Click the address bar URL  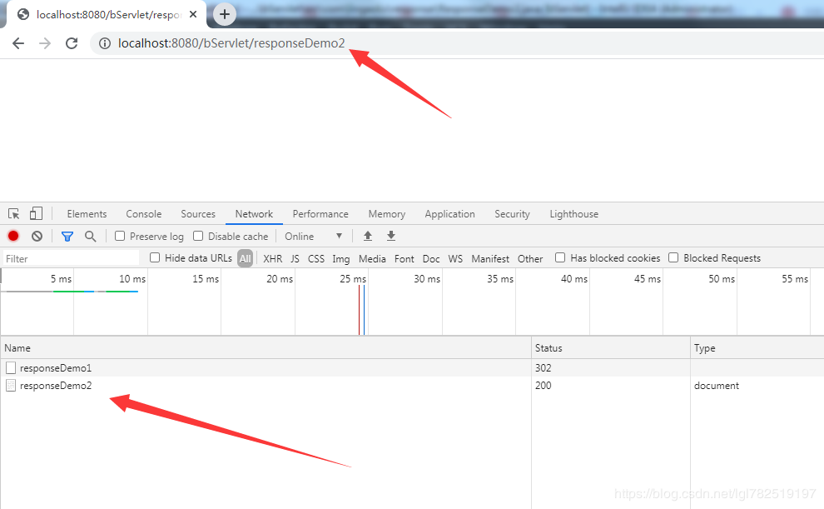pyautogui.click(x=231, y=43)
